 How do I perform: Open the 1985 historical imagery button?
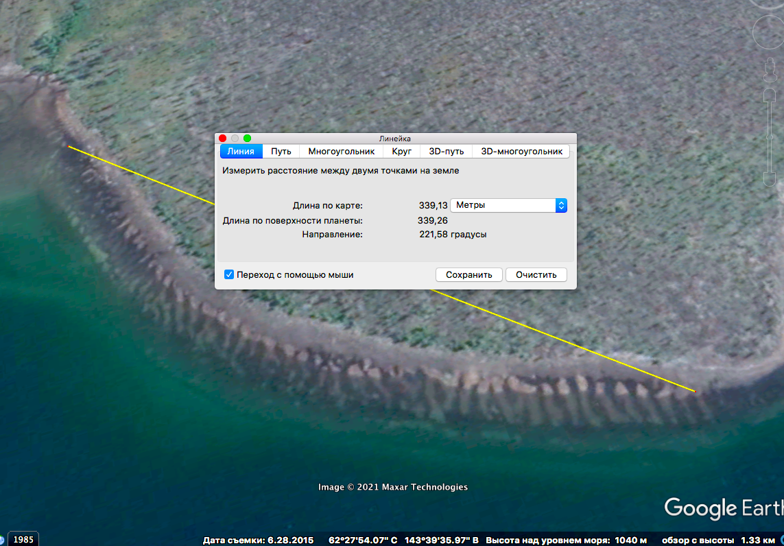click(23, 540)
